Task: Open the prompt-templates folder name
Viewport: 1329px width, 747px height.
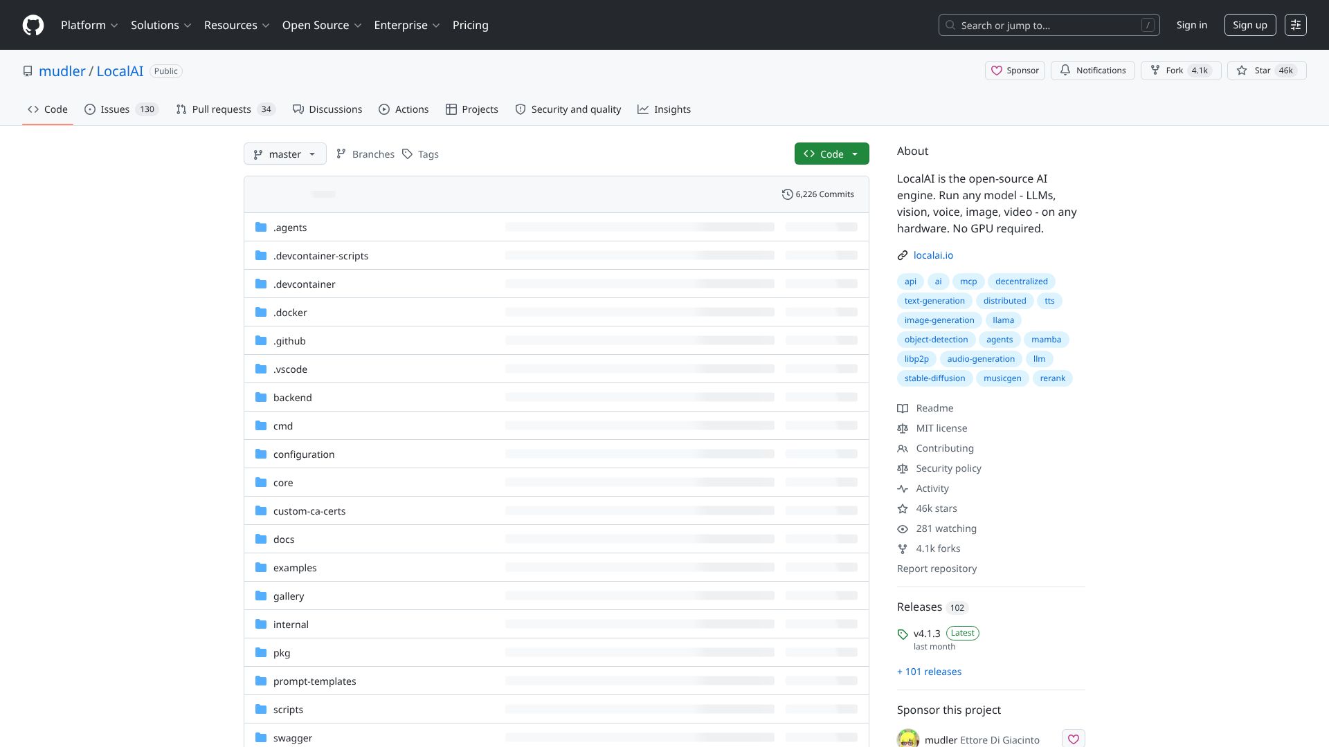Action: pos(314,681)
